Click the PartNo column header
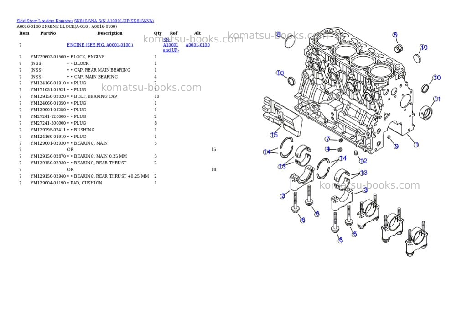Screen dimensions: 467x331 click(x=48, y=33)
